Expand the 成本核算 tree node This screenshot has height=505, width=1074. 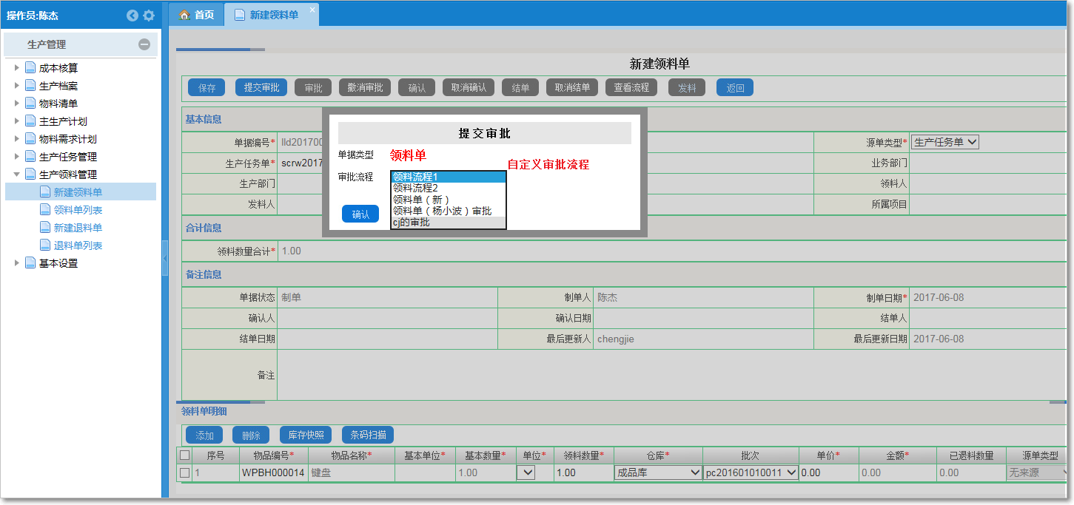(x=18, y=67)
